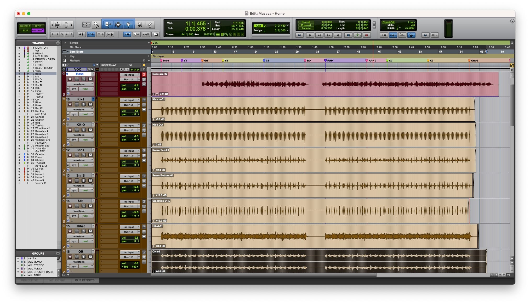This screenshot has width=530, height=304.
Task: Open the Main counter format dropdown
Action: point(208,24)
